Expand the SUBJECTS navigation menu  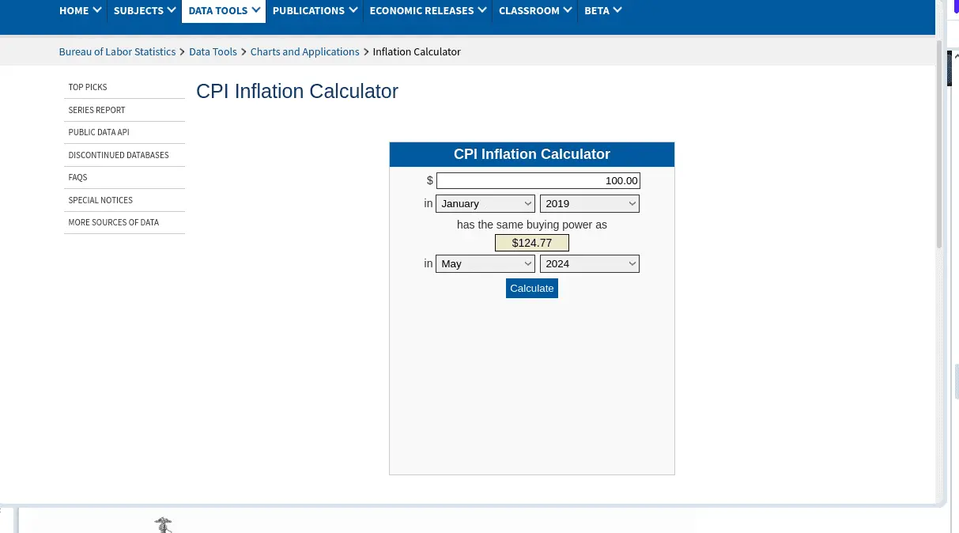[x=144, y=10]
